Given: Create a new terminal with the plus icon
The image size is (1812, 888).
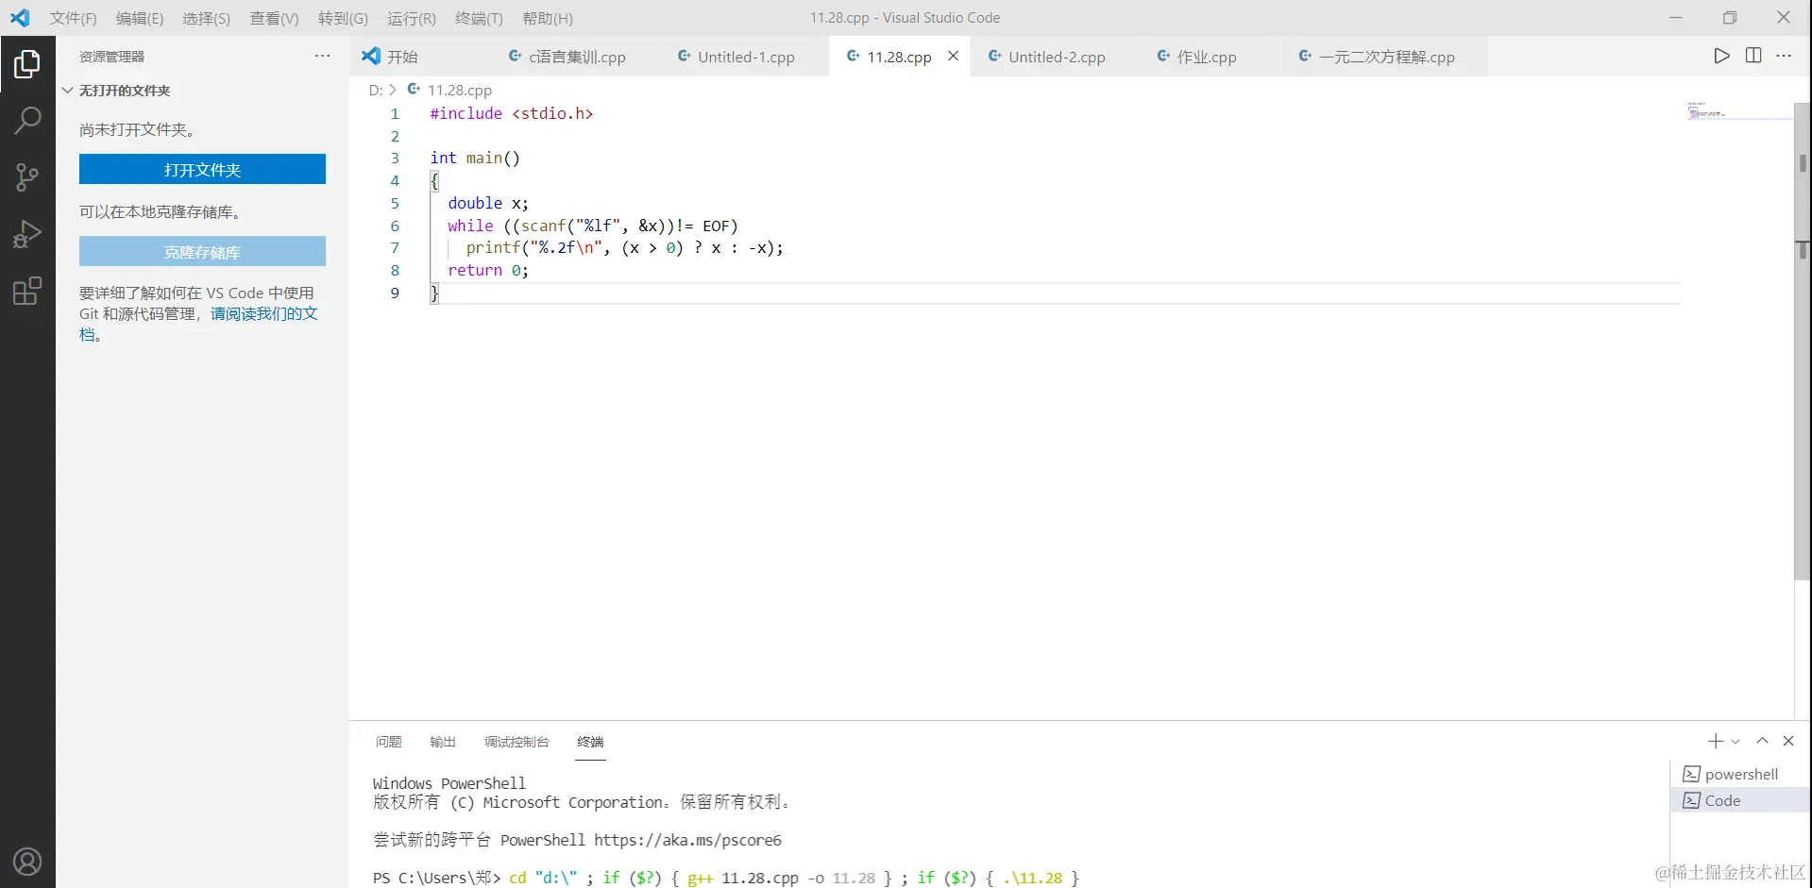Looking at the screenshot, I should [x=1714, y=741].
